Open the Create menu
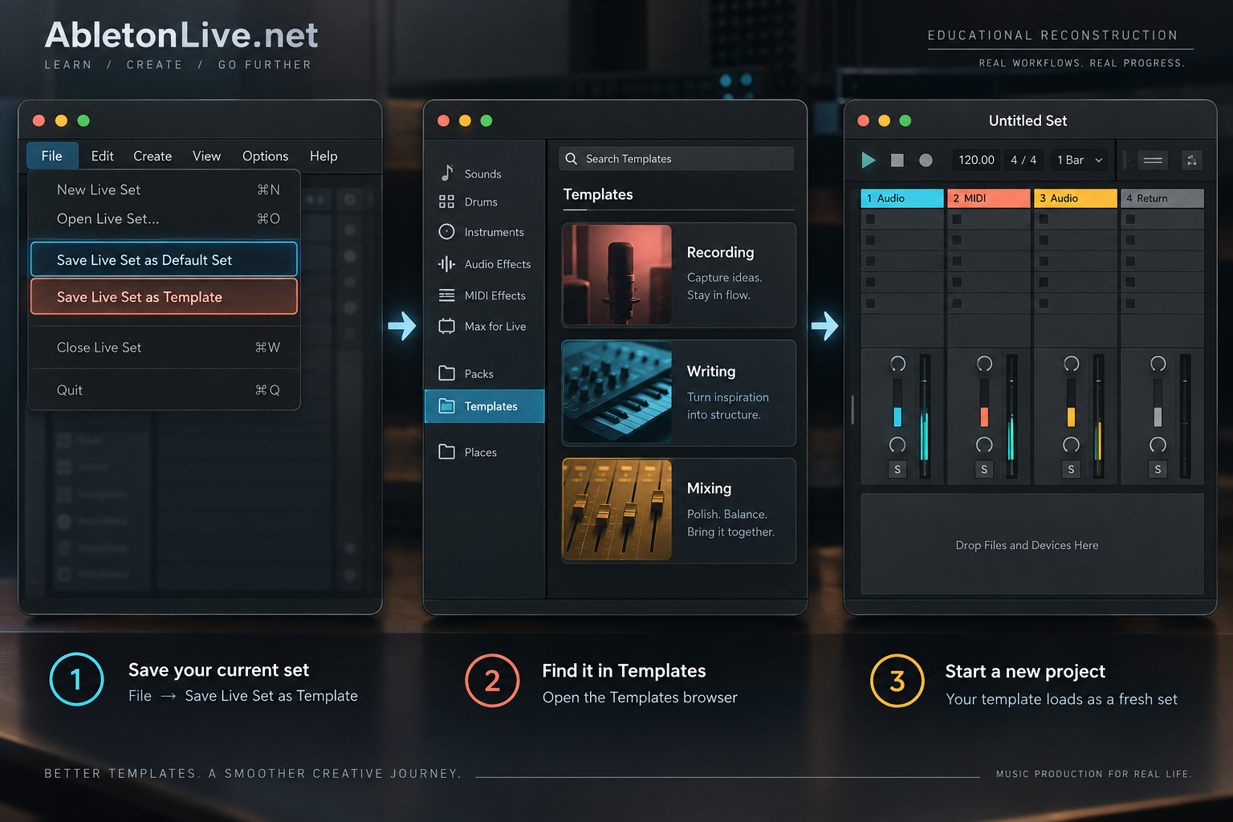The image size is (1233, 822). pyautogui.click(x=153, y=156)
